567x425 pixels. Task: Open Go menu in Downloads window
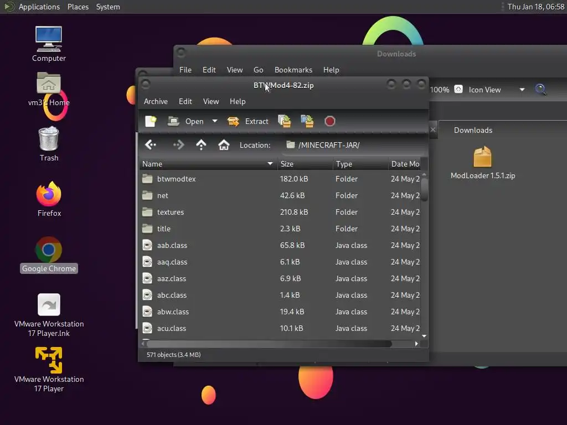(x=258, y=70)
